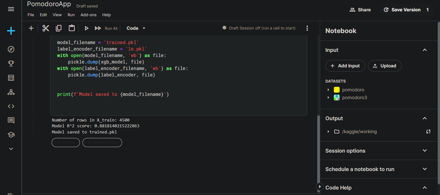Add a Code cell below output
440x195 pixels.
(x=66, y=143)
